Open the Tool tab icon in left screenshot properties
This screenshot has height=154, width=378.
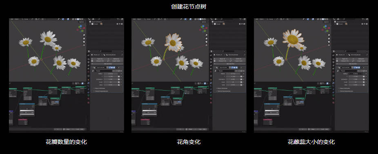point(89,56)
